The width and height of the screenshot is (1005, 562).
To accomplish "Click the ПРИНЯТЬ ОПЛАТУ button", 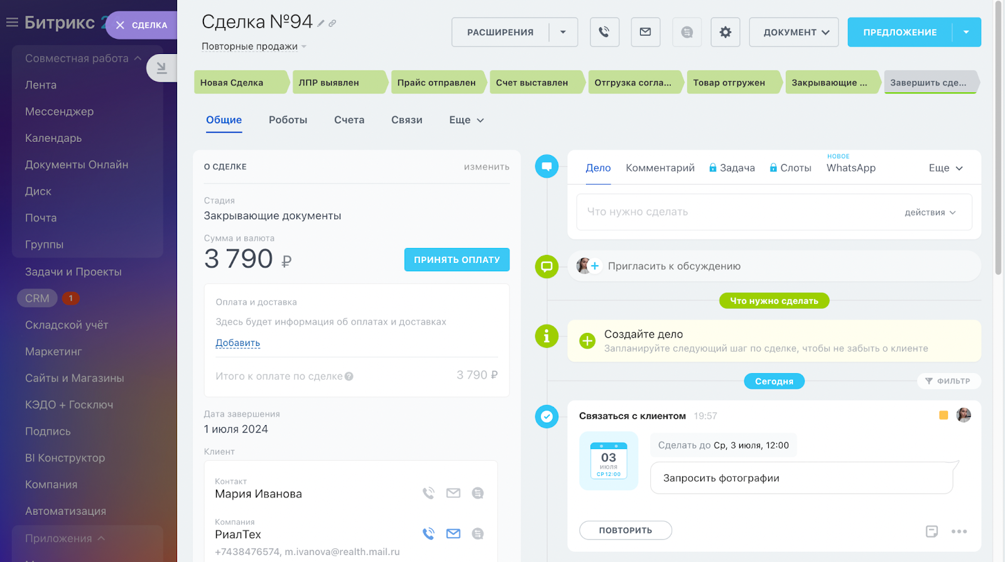I will point(457,259).
